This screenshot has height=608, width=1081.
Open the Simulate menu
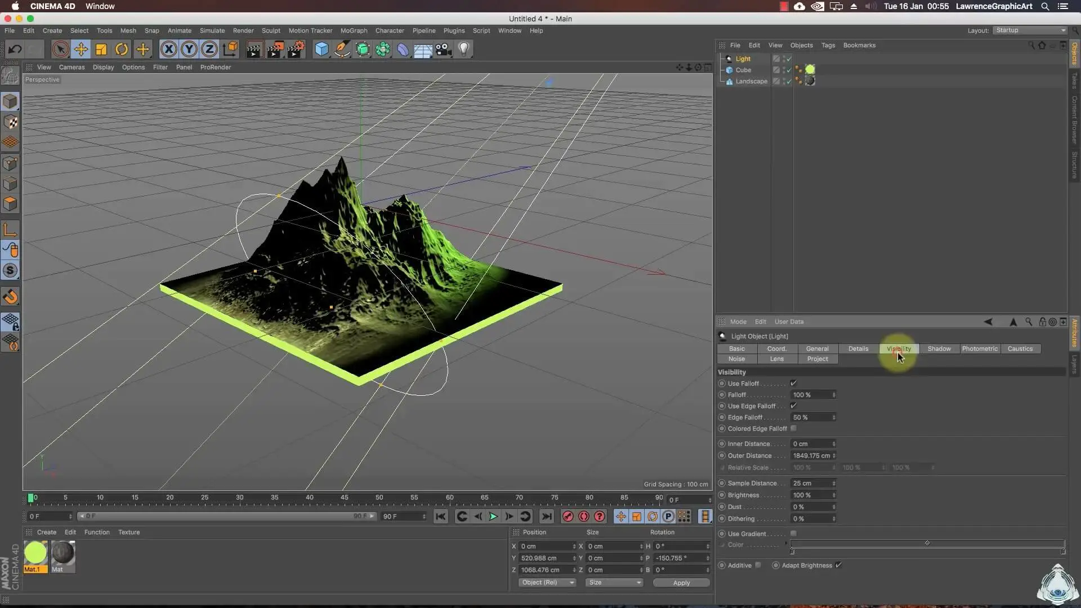(212, 30)
